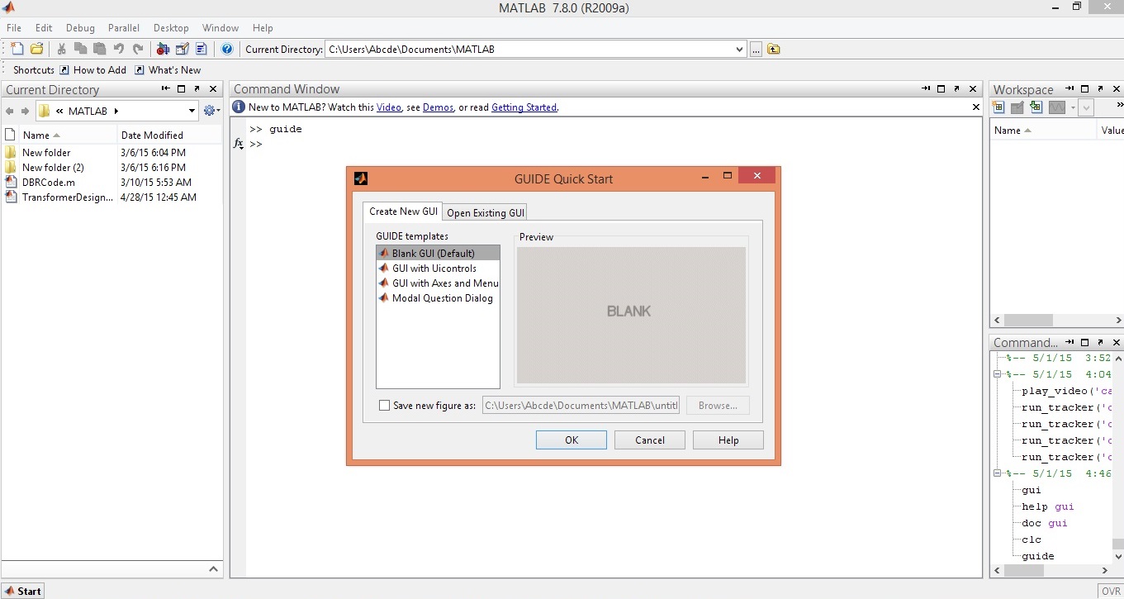Viewport: 1124px width, 599px height.
Task: Click the Import data icon in Workspace
Action: pos(1036,107)
